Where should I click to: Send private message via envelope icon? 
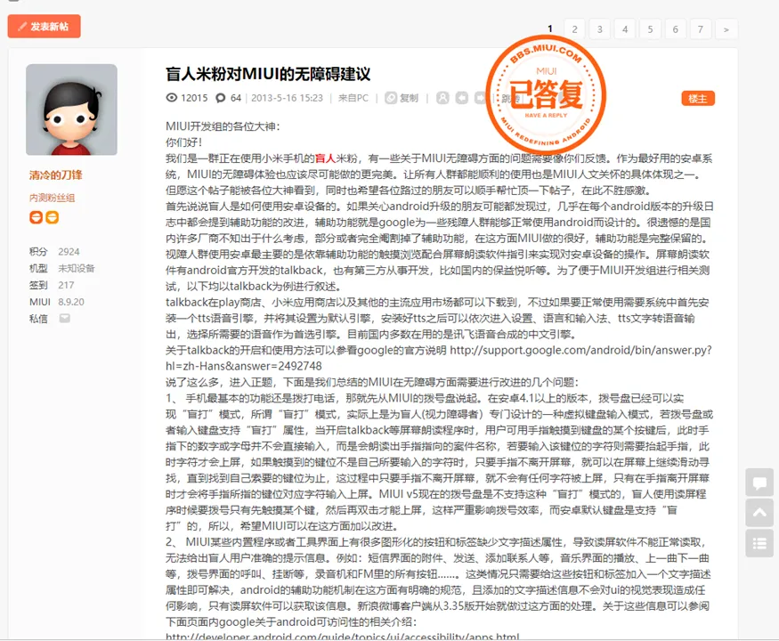click(65, 318)
